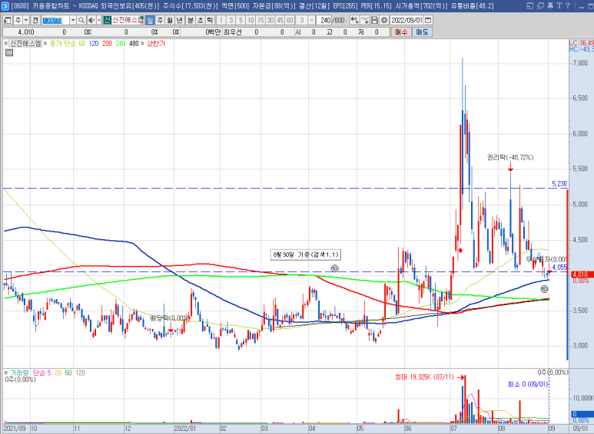Select minute (분) chart period
This screenshot has width=594, height=434.
coord(191,21)
